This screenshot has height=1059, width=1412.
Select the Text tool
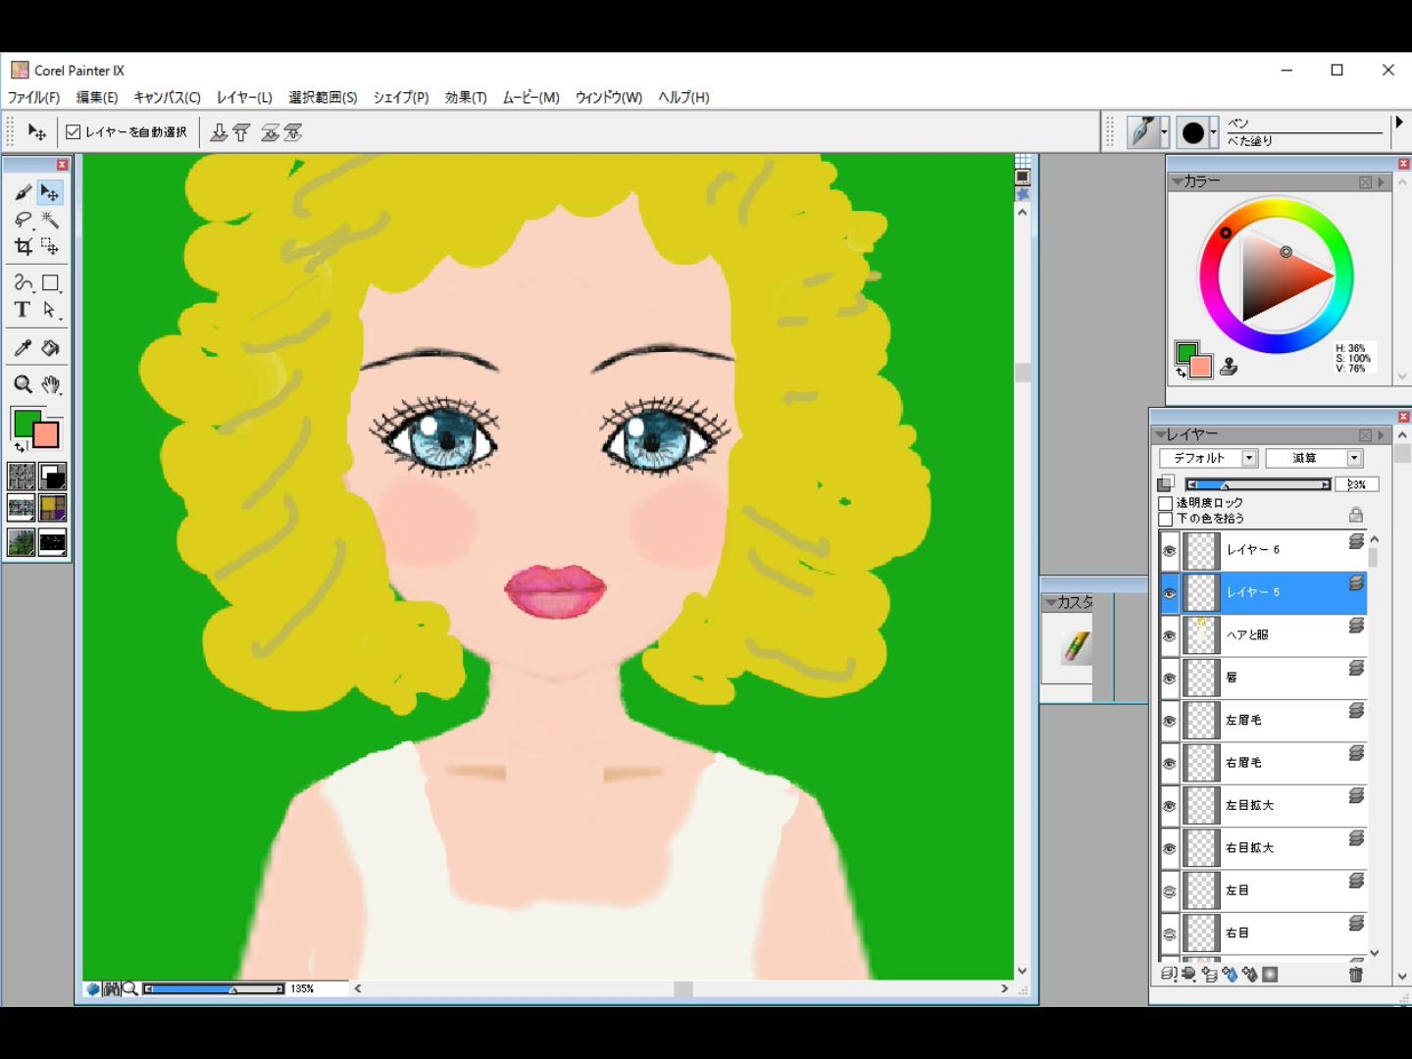coord(23,310)
